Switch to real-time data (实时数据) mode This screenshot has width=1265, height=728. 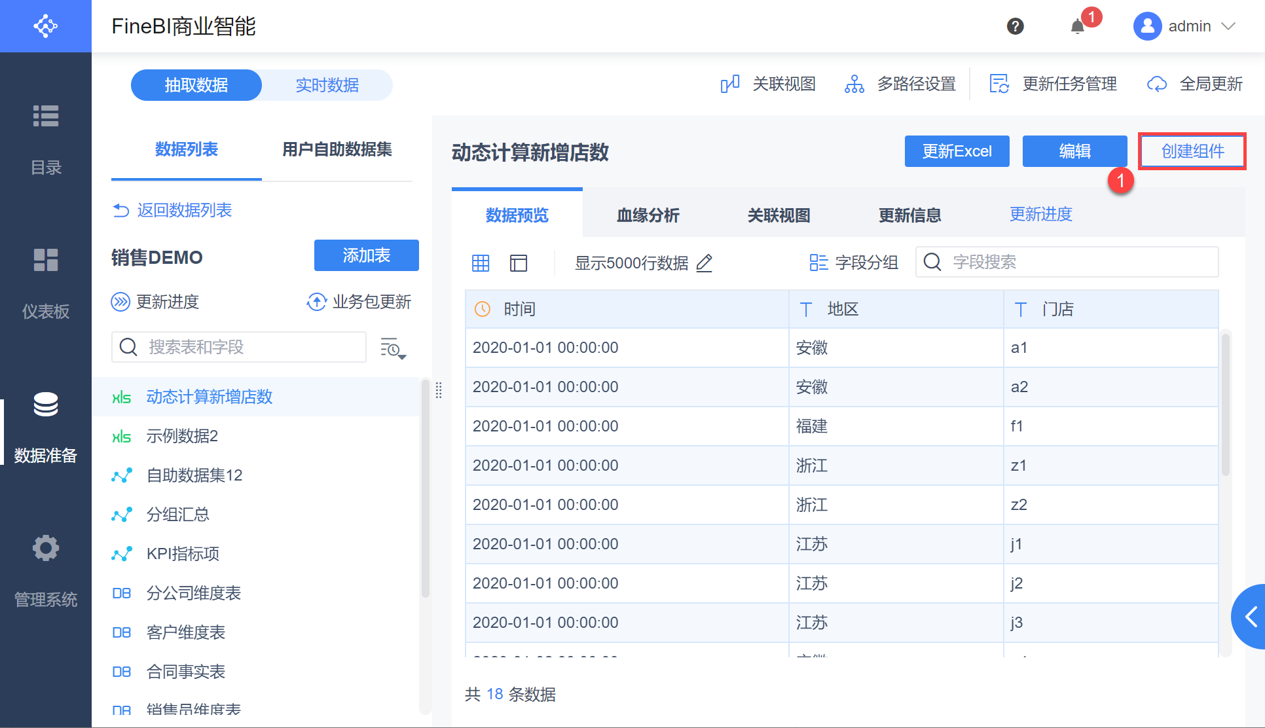coord(327,85)
